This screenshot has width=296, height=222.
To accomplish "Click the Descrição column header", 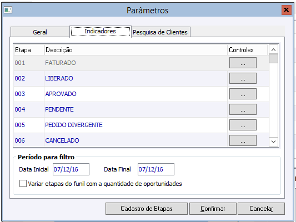I will pos(136,50).
